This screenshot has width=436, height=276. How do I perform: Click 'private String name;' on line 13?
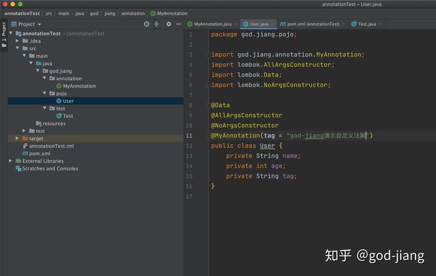(x=264, y=156)
